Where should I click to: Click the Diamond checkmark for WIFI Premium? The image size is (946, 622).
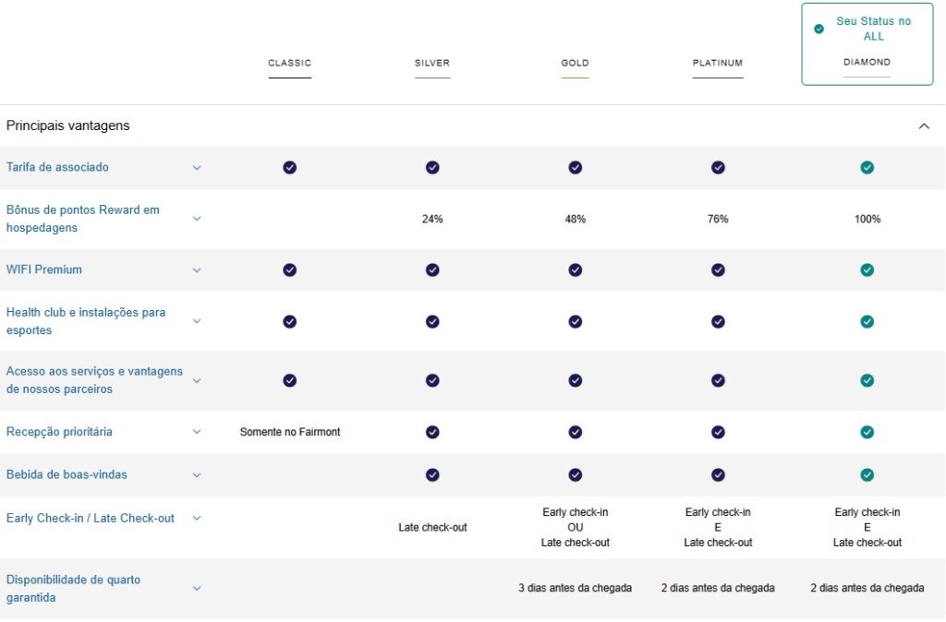tap(867, 269)
